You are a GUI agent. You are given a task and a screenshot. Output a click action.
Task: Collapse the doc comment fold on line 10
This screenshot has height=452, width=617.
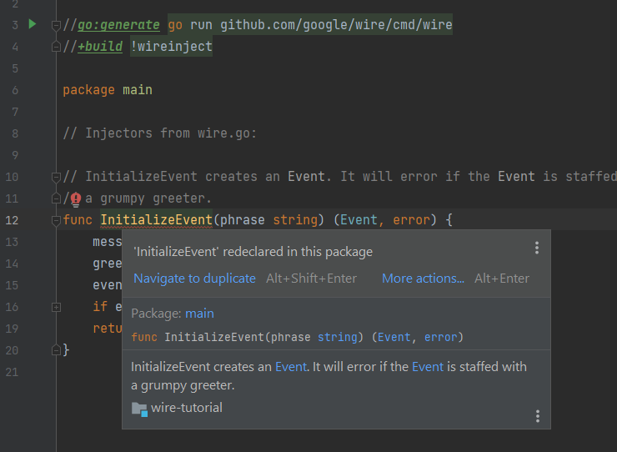[56, 178]
